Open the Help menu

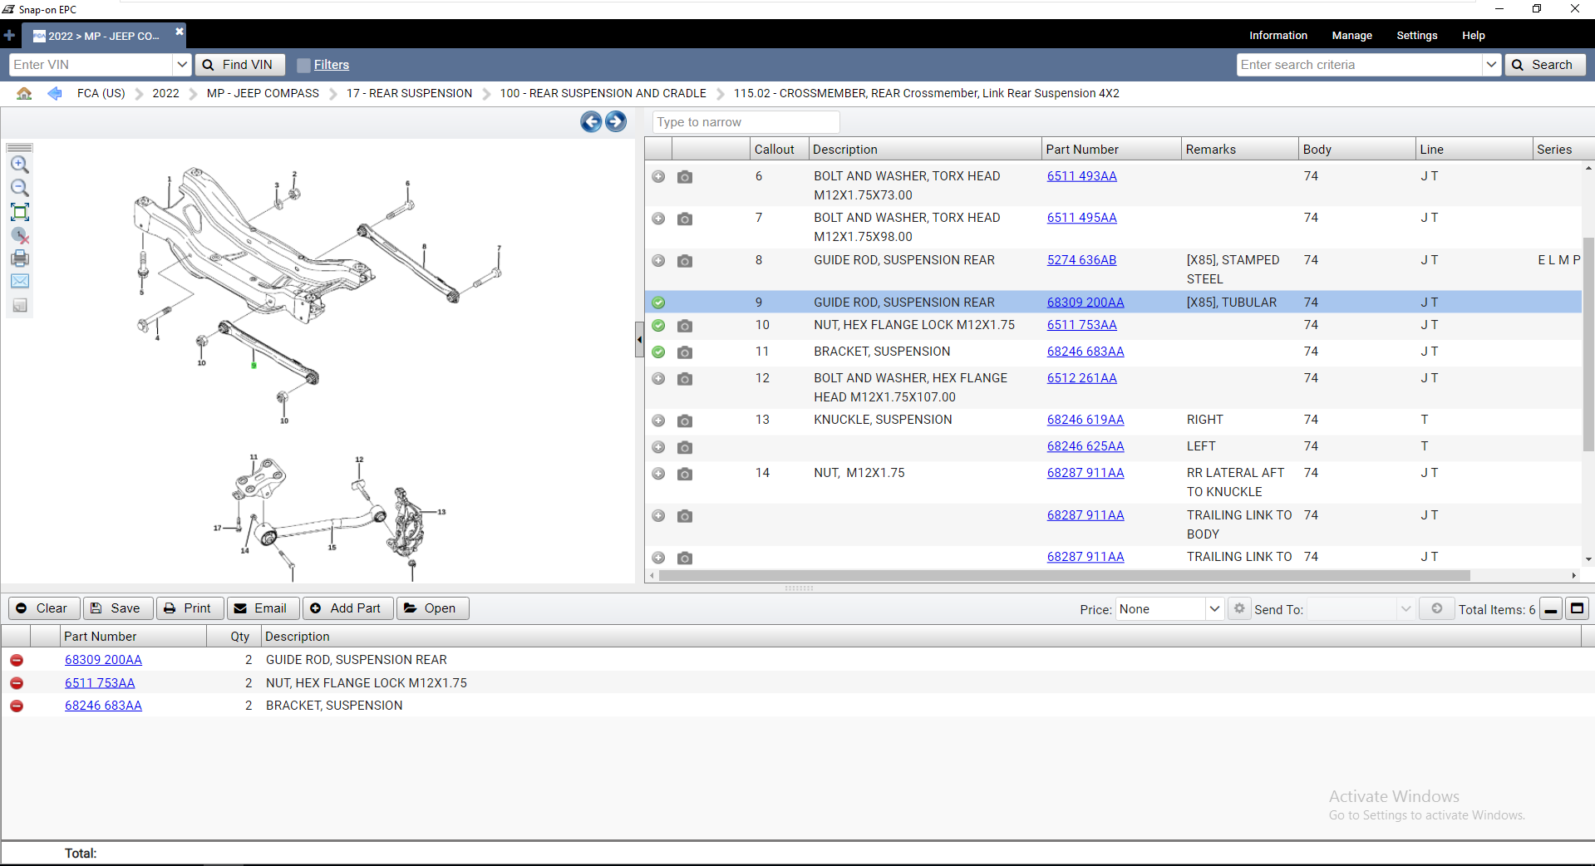click(1474, 36)
